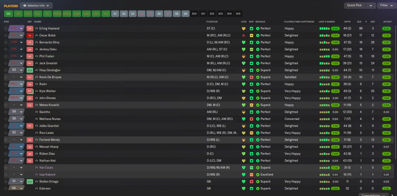The width and height of the screenshot is (397, 196).
Task: Open the Filter dropdown
Action: click(x=387, y=6)
